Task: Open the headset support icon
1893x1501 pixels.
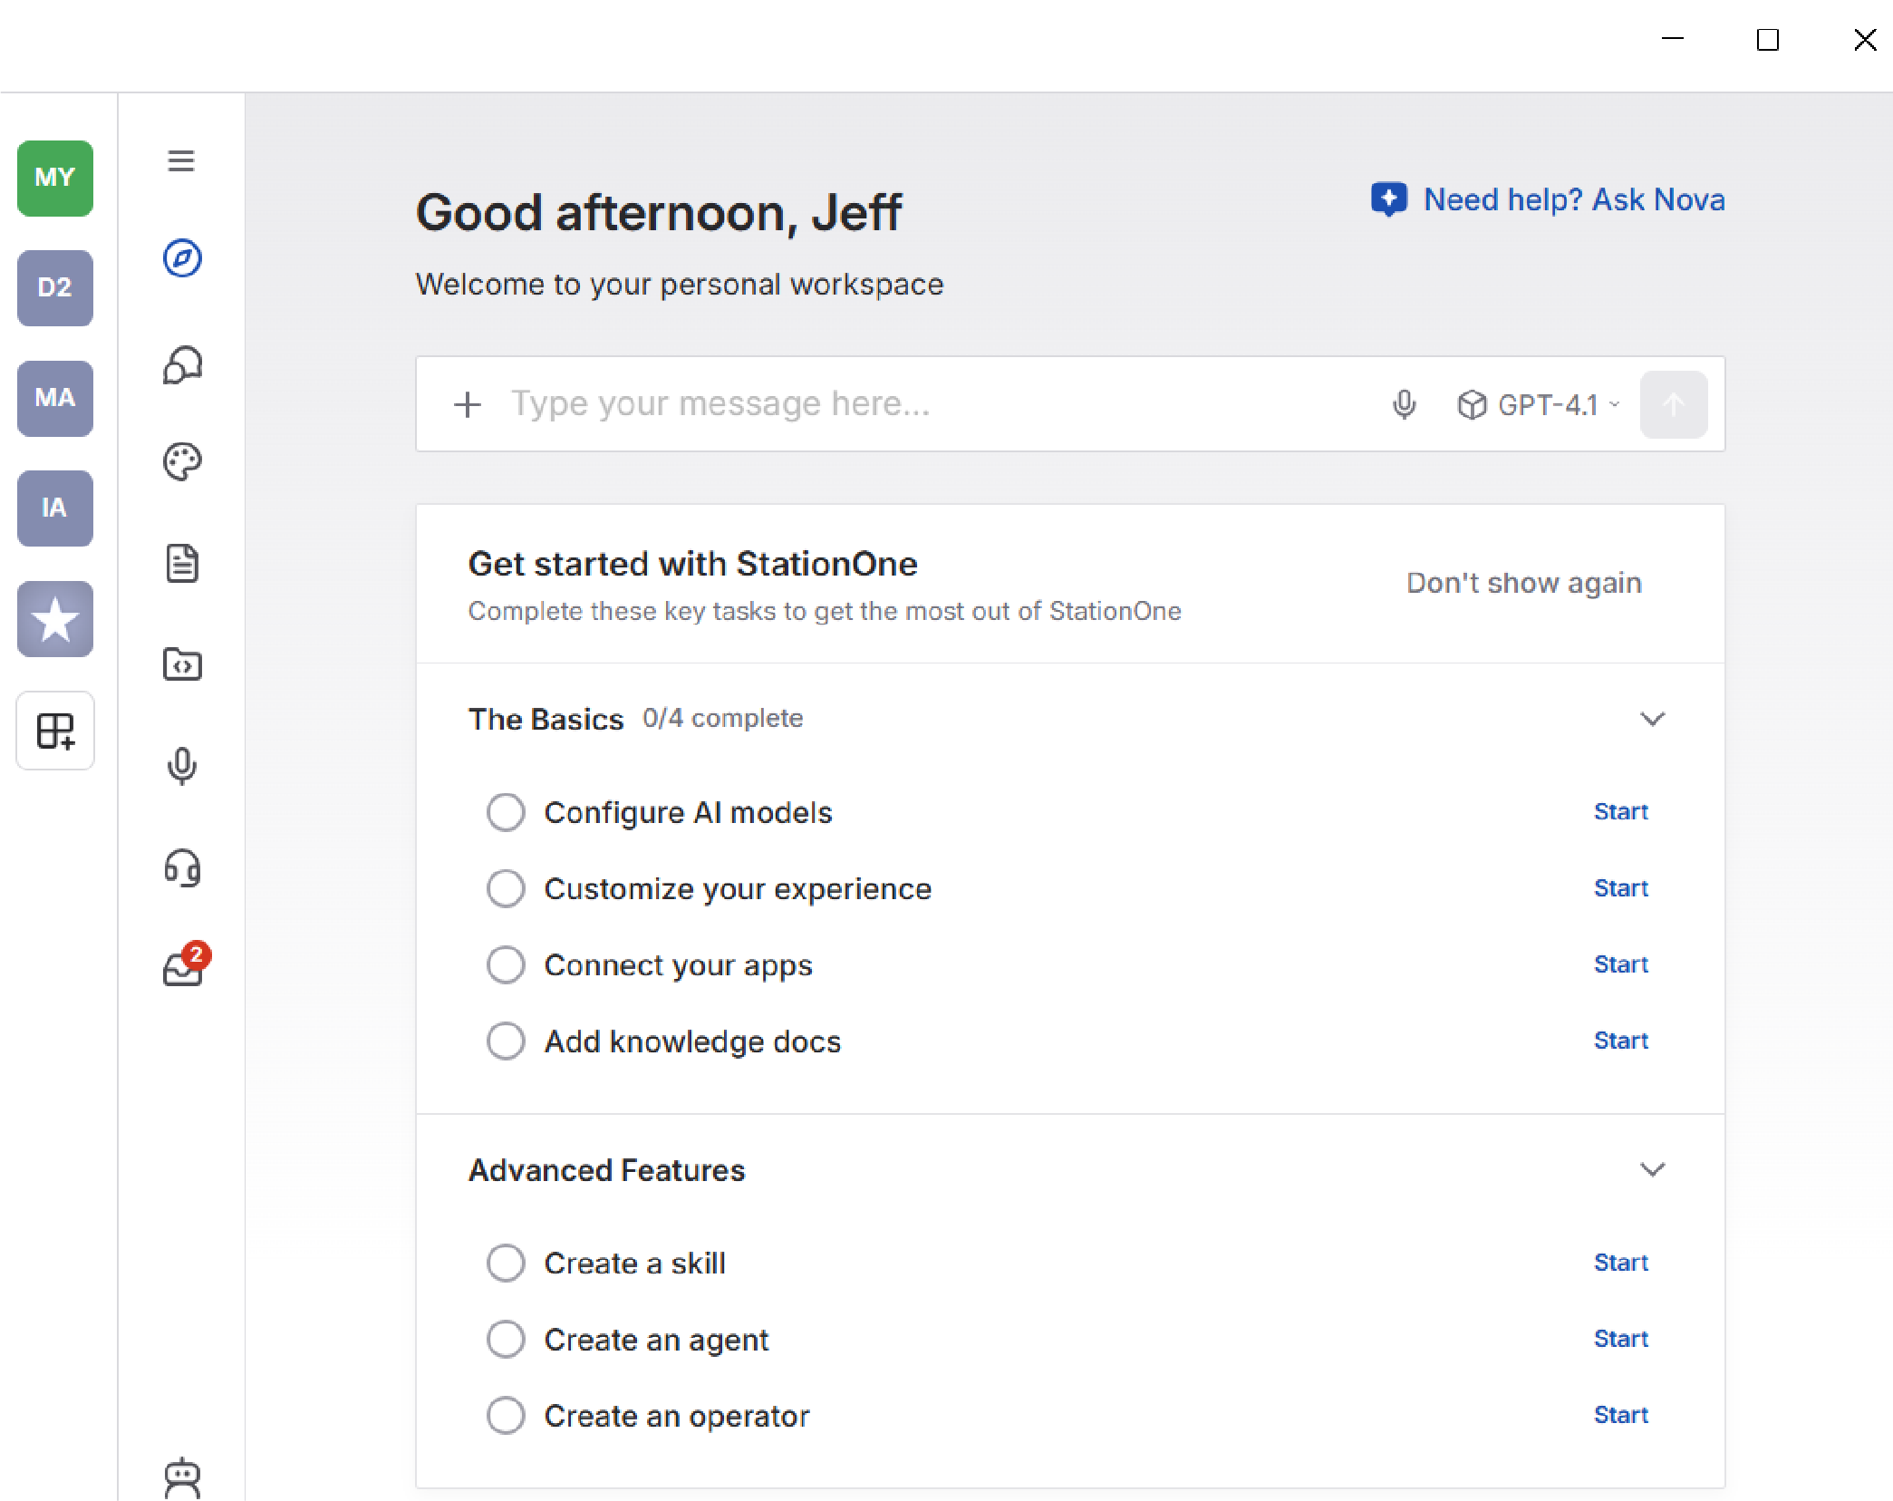Action: pyautogui.click(x=182, y=867)
